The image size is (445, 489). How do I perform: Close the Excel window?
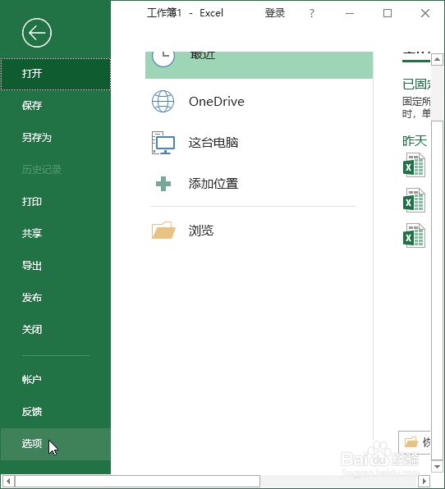tap(425, 13)
